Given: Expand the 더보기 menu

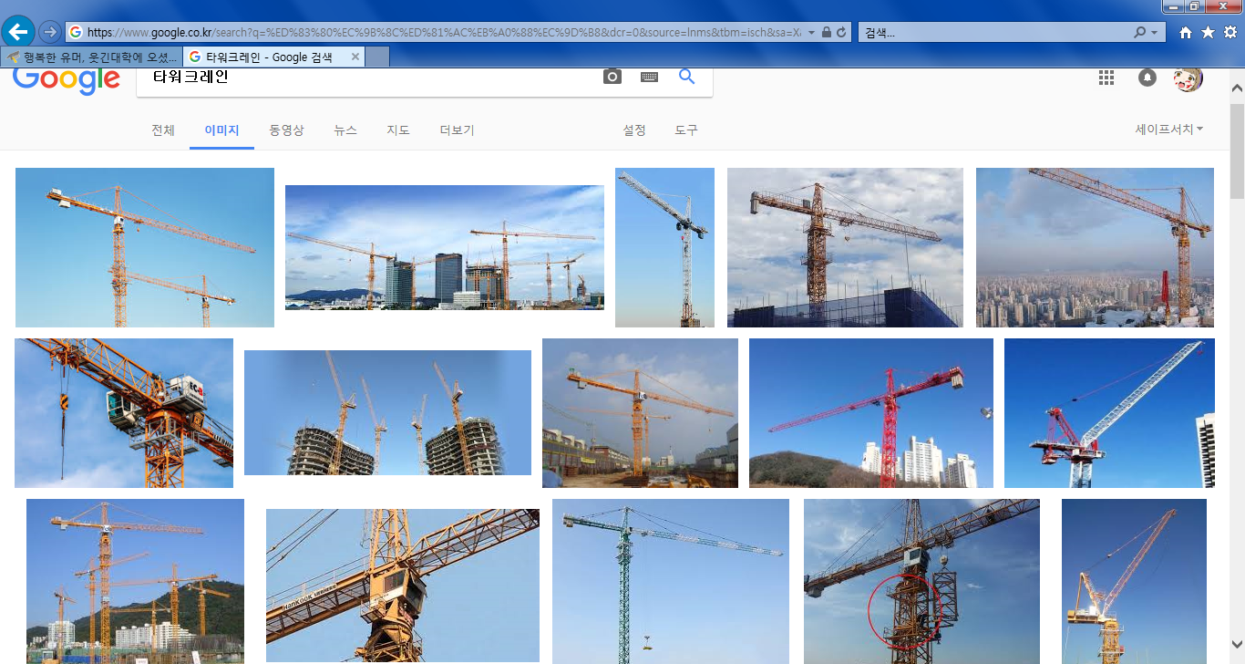Looking at the screenshot, I should (457, 130).
